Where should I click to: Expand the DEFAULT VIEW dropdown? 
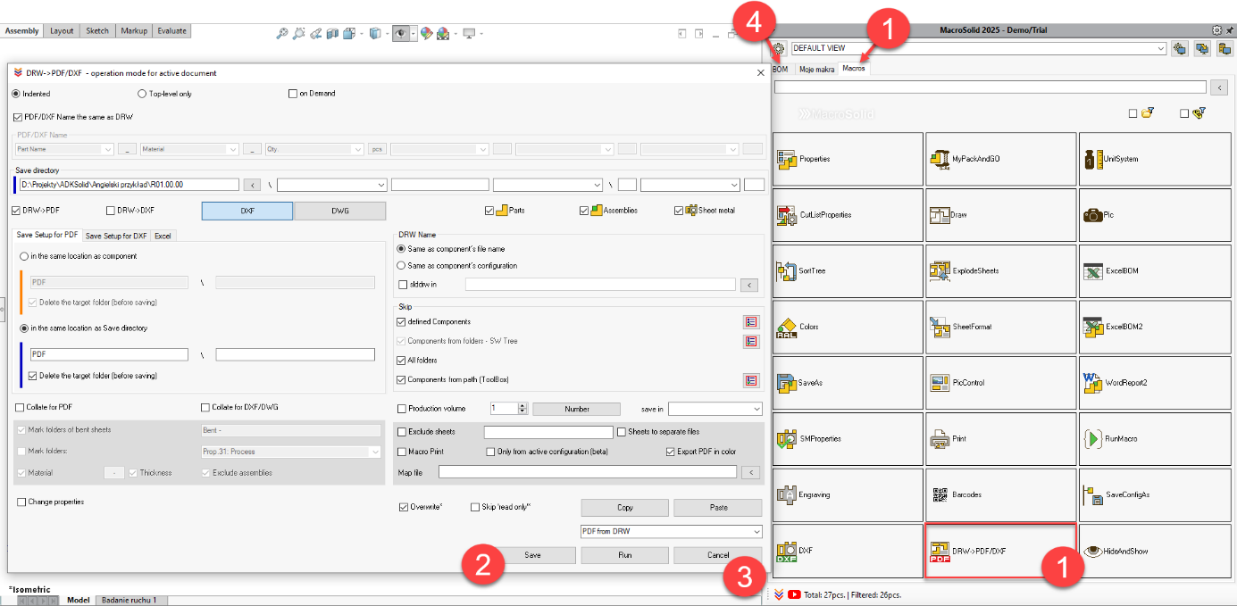1161,48
